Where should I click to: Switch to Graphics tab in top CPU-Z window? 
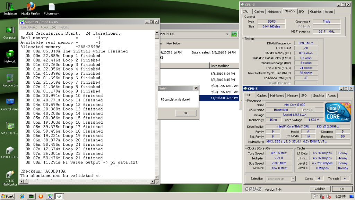315,11
